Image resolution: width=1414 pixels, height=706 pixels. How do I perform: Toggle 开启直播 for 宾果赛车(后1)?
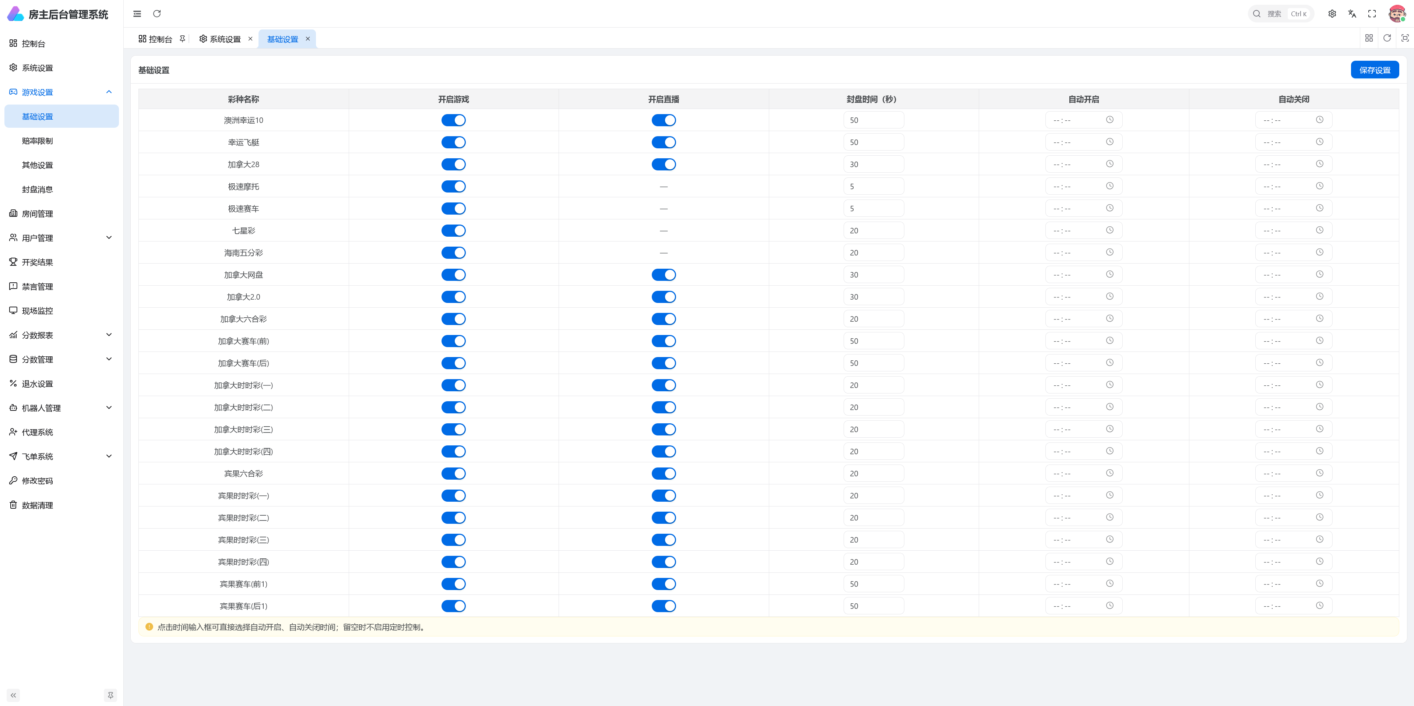point(664,606)
